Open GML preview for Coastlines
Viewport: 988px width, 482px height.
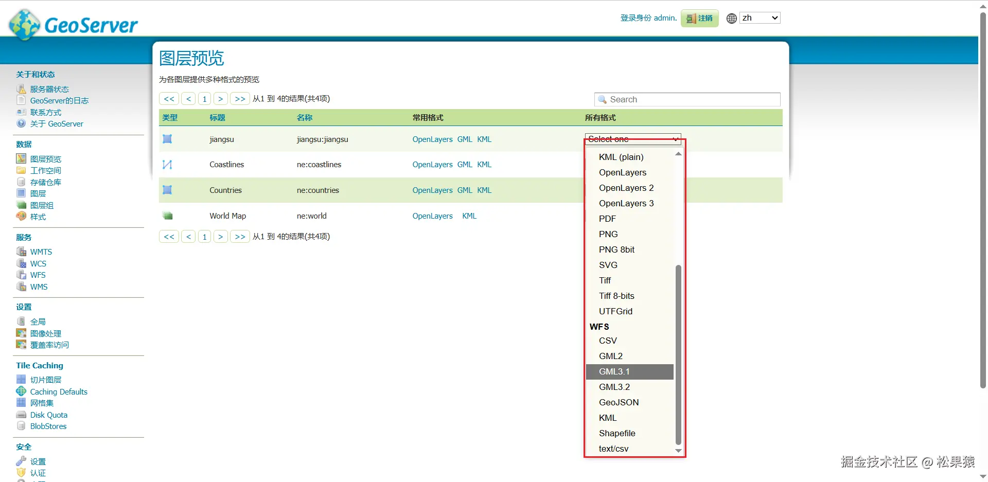pos(465,165)
